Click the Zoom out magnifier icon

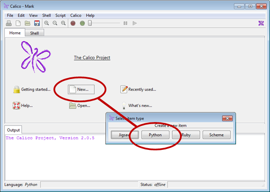[55, 23]
